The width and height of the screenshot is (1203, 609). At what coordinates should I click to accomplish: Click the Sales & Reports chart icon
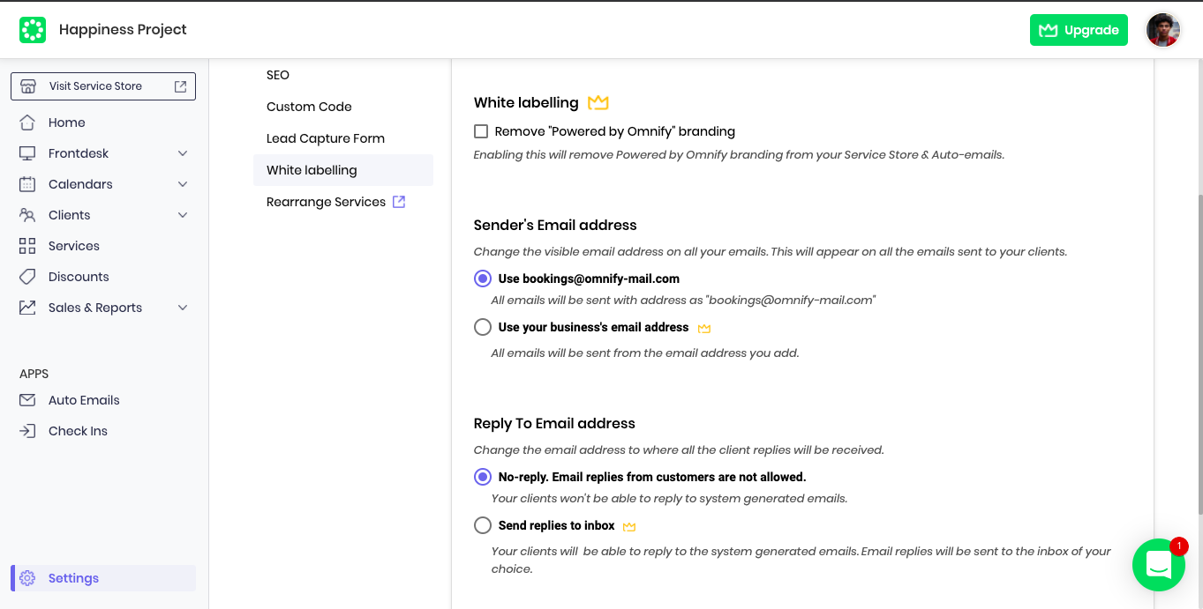pyautogui.click(x=27, y=308)
